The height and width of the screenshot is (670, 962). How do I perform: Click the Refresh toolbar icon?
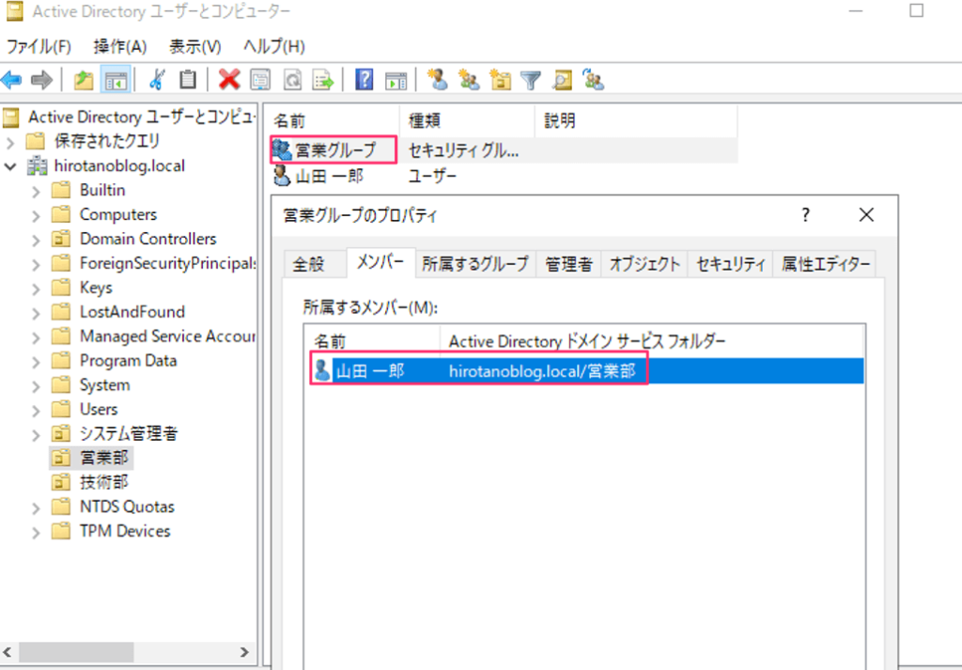coord(292,80)
